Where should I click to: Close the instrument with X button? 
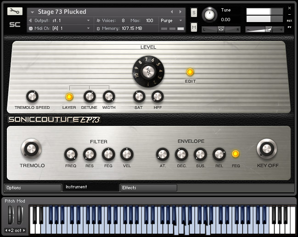tap(289, 8)
